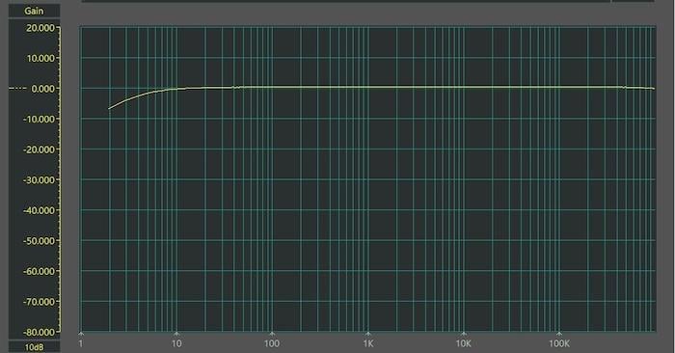This screenshot has height=353, width=675.
Task: Select the 1K frequency axis label
Action: point(368,343)
